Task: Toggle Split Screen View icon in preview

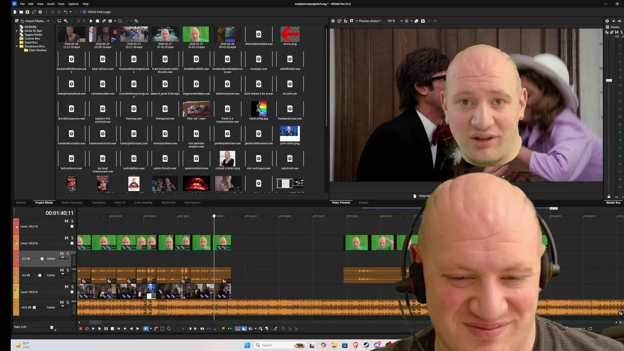Action: pos(352,21)
